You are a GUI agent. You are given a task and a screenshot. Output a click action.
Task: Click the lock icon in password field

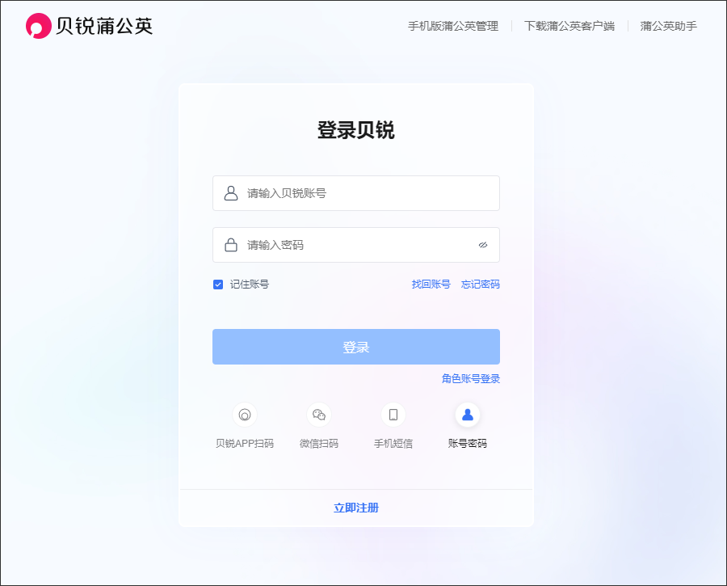[231, 245]
